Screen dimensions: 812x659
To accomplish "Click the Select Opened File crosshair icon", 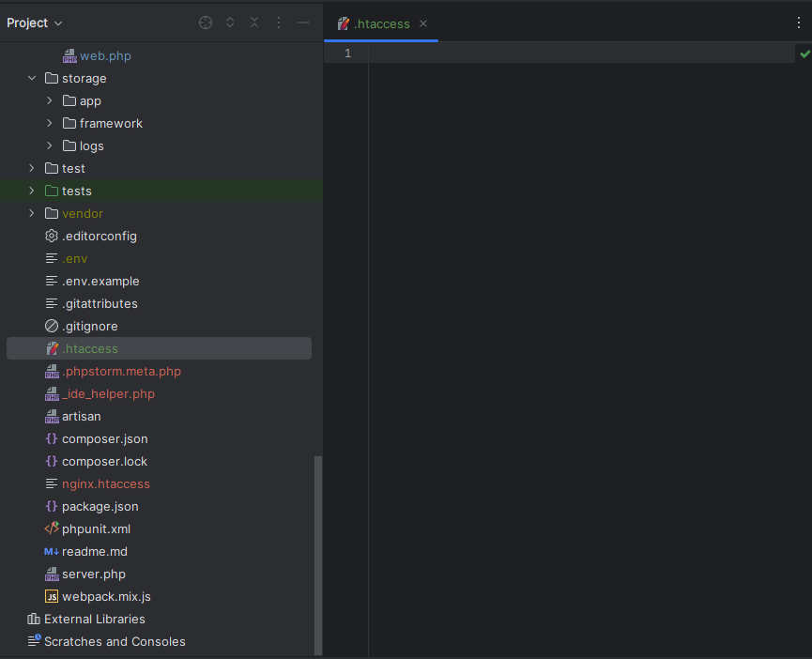I will [x=206, y=23].
